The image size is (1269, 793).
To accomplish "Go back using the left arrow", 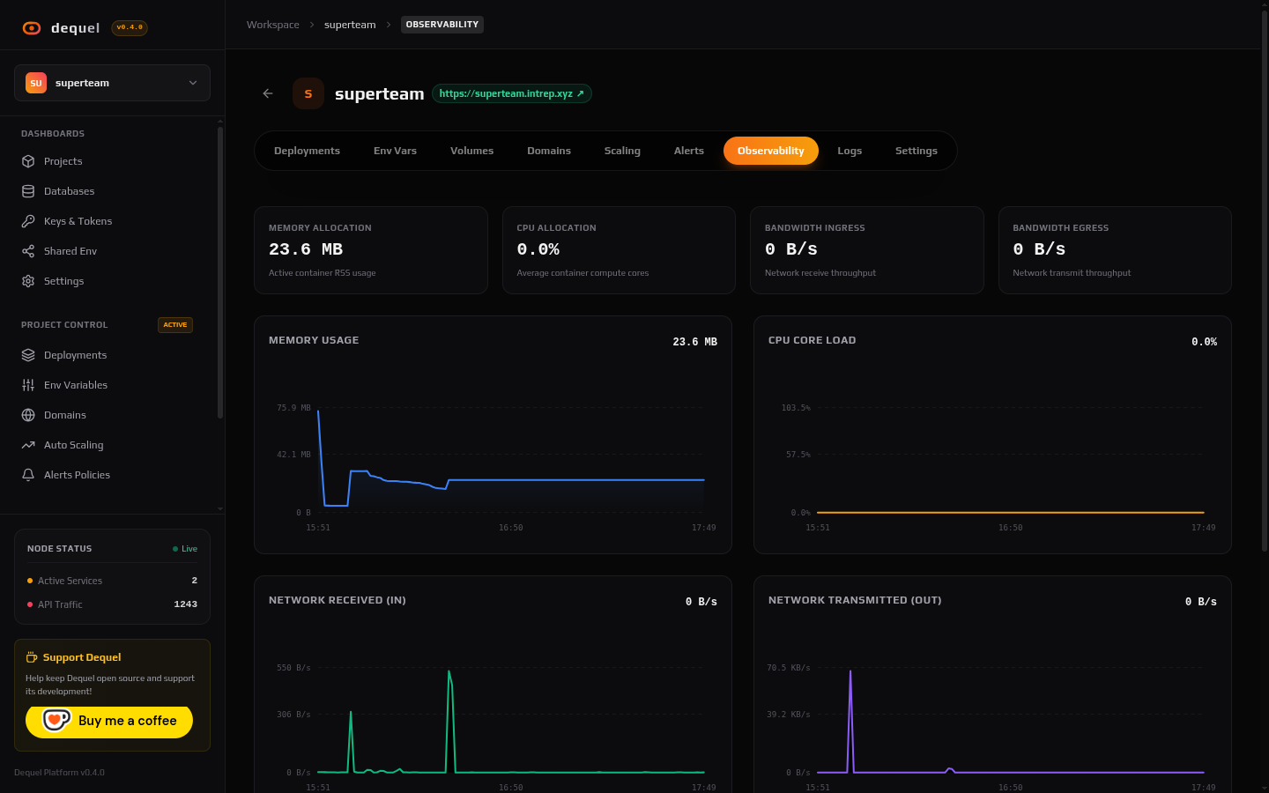I will click(x=268, y=93).
